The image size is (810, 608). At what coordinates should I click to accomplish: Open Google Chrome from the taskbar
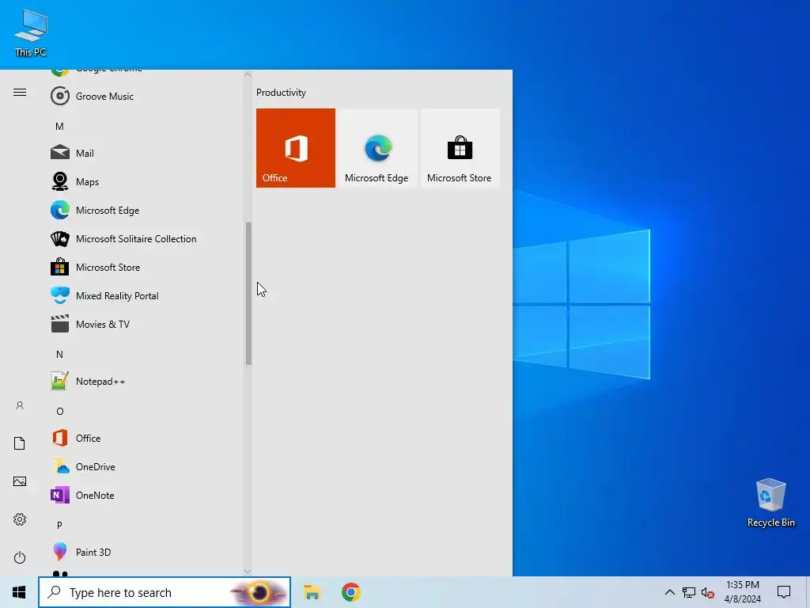point(350,592)
